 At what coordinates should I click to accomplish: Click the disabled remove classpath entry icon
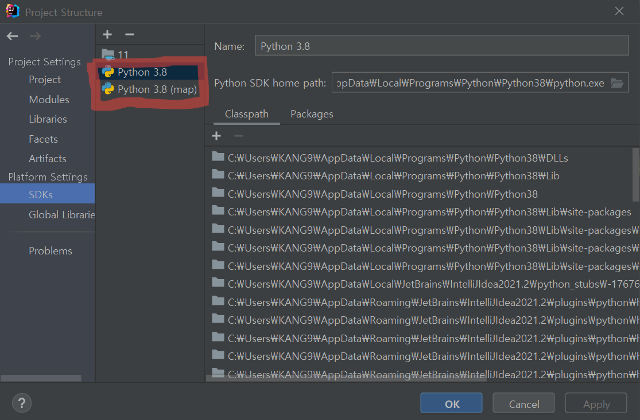239,136
